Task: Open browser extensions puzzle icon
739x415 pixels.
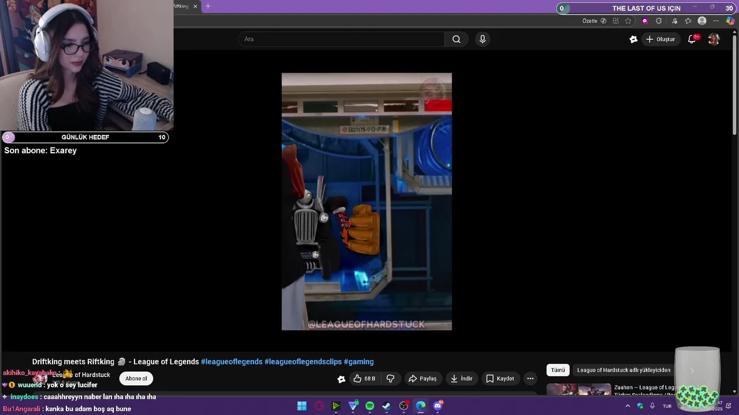Action: pyautogui.click(x=659, y=21)
